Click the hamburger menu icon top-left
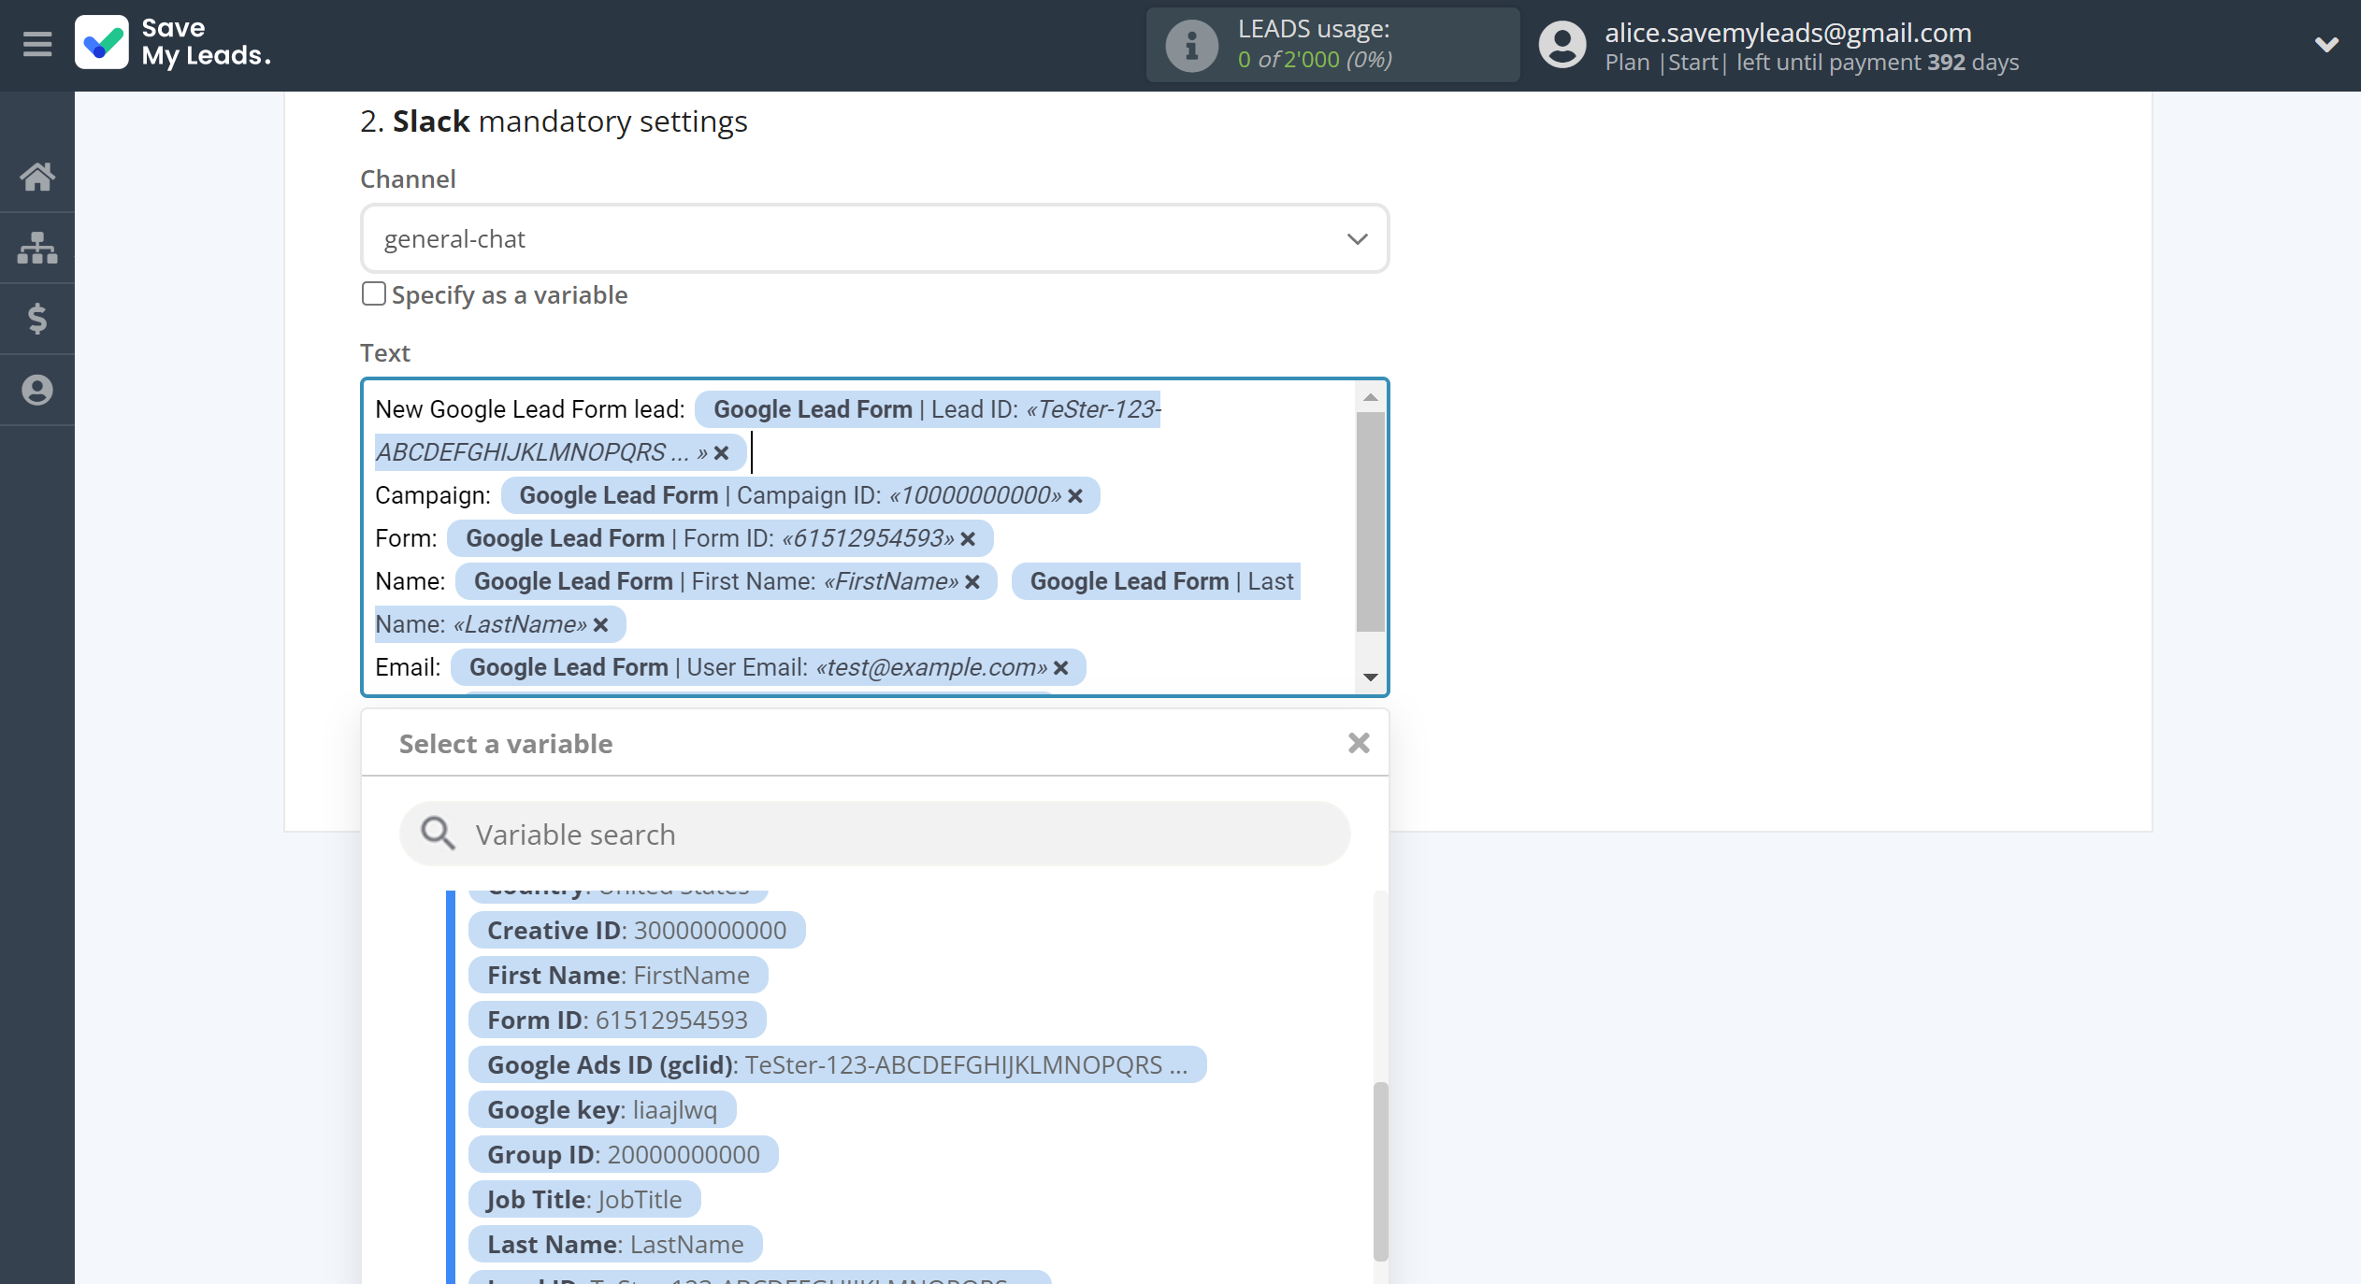Screen dimensions: 2361x1284 [35, 43]
